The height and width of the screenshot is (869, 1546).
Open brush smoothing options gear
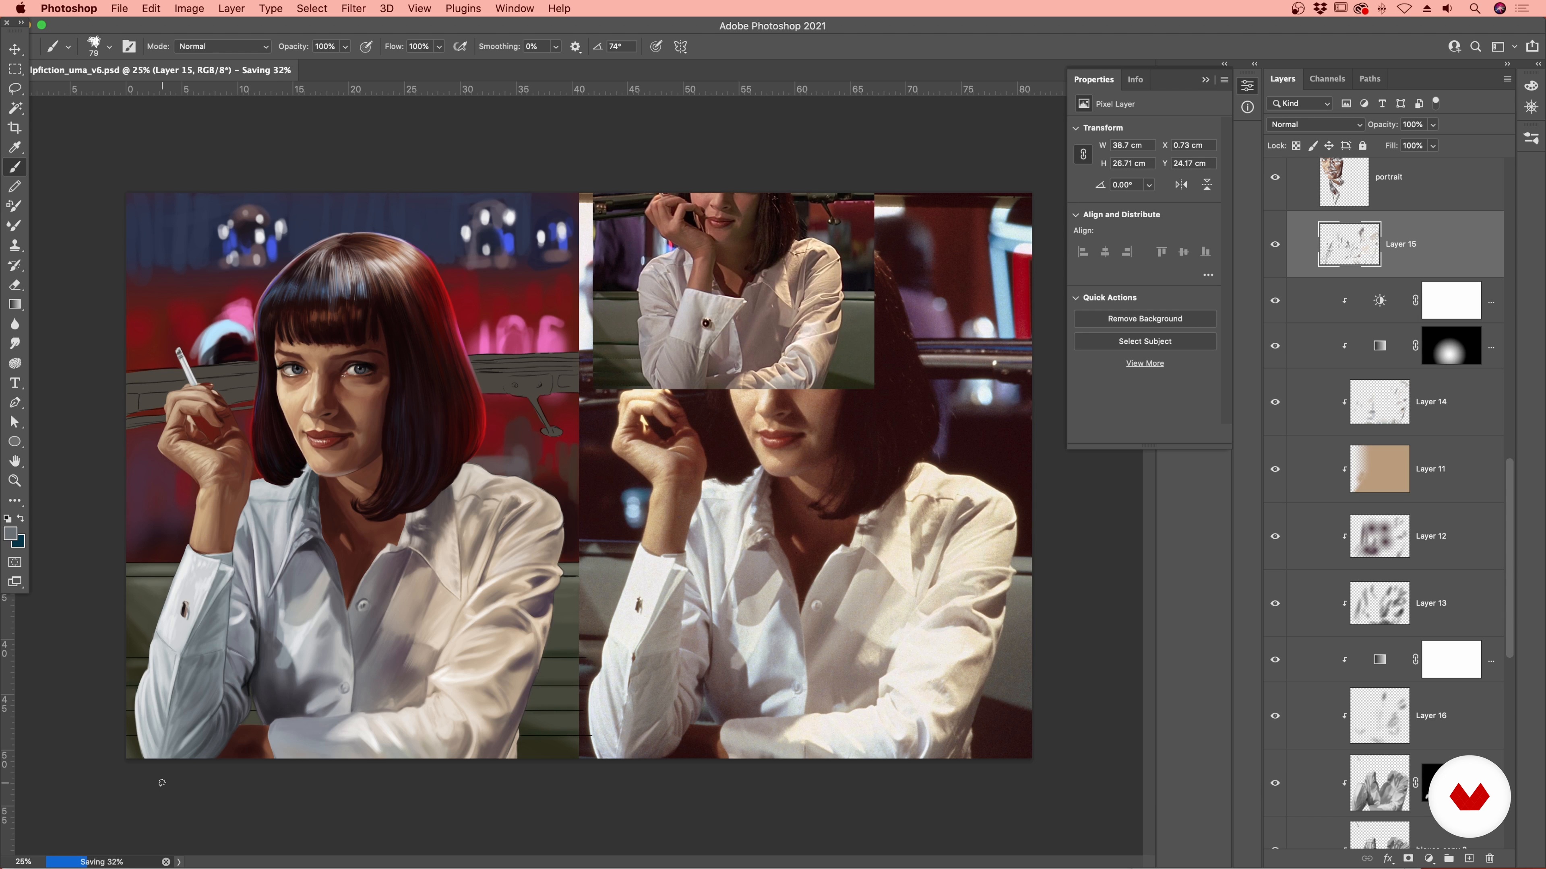click(575, 47)
